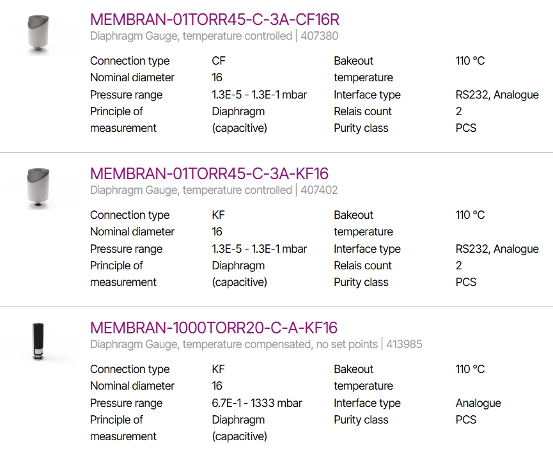This screenshot has width=553, height=460.
Task: Open the MEMBRAN-01TORR45-C-3A-KF16 product link
Action: tap(209, 173)
